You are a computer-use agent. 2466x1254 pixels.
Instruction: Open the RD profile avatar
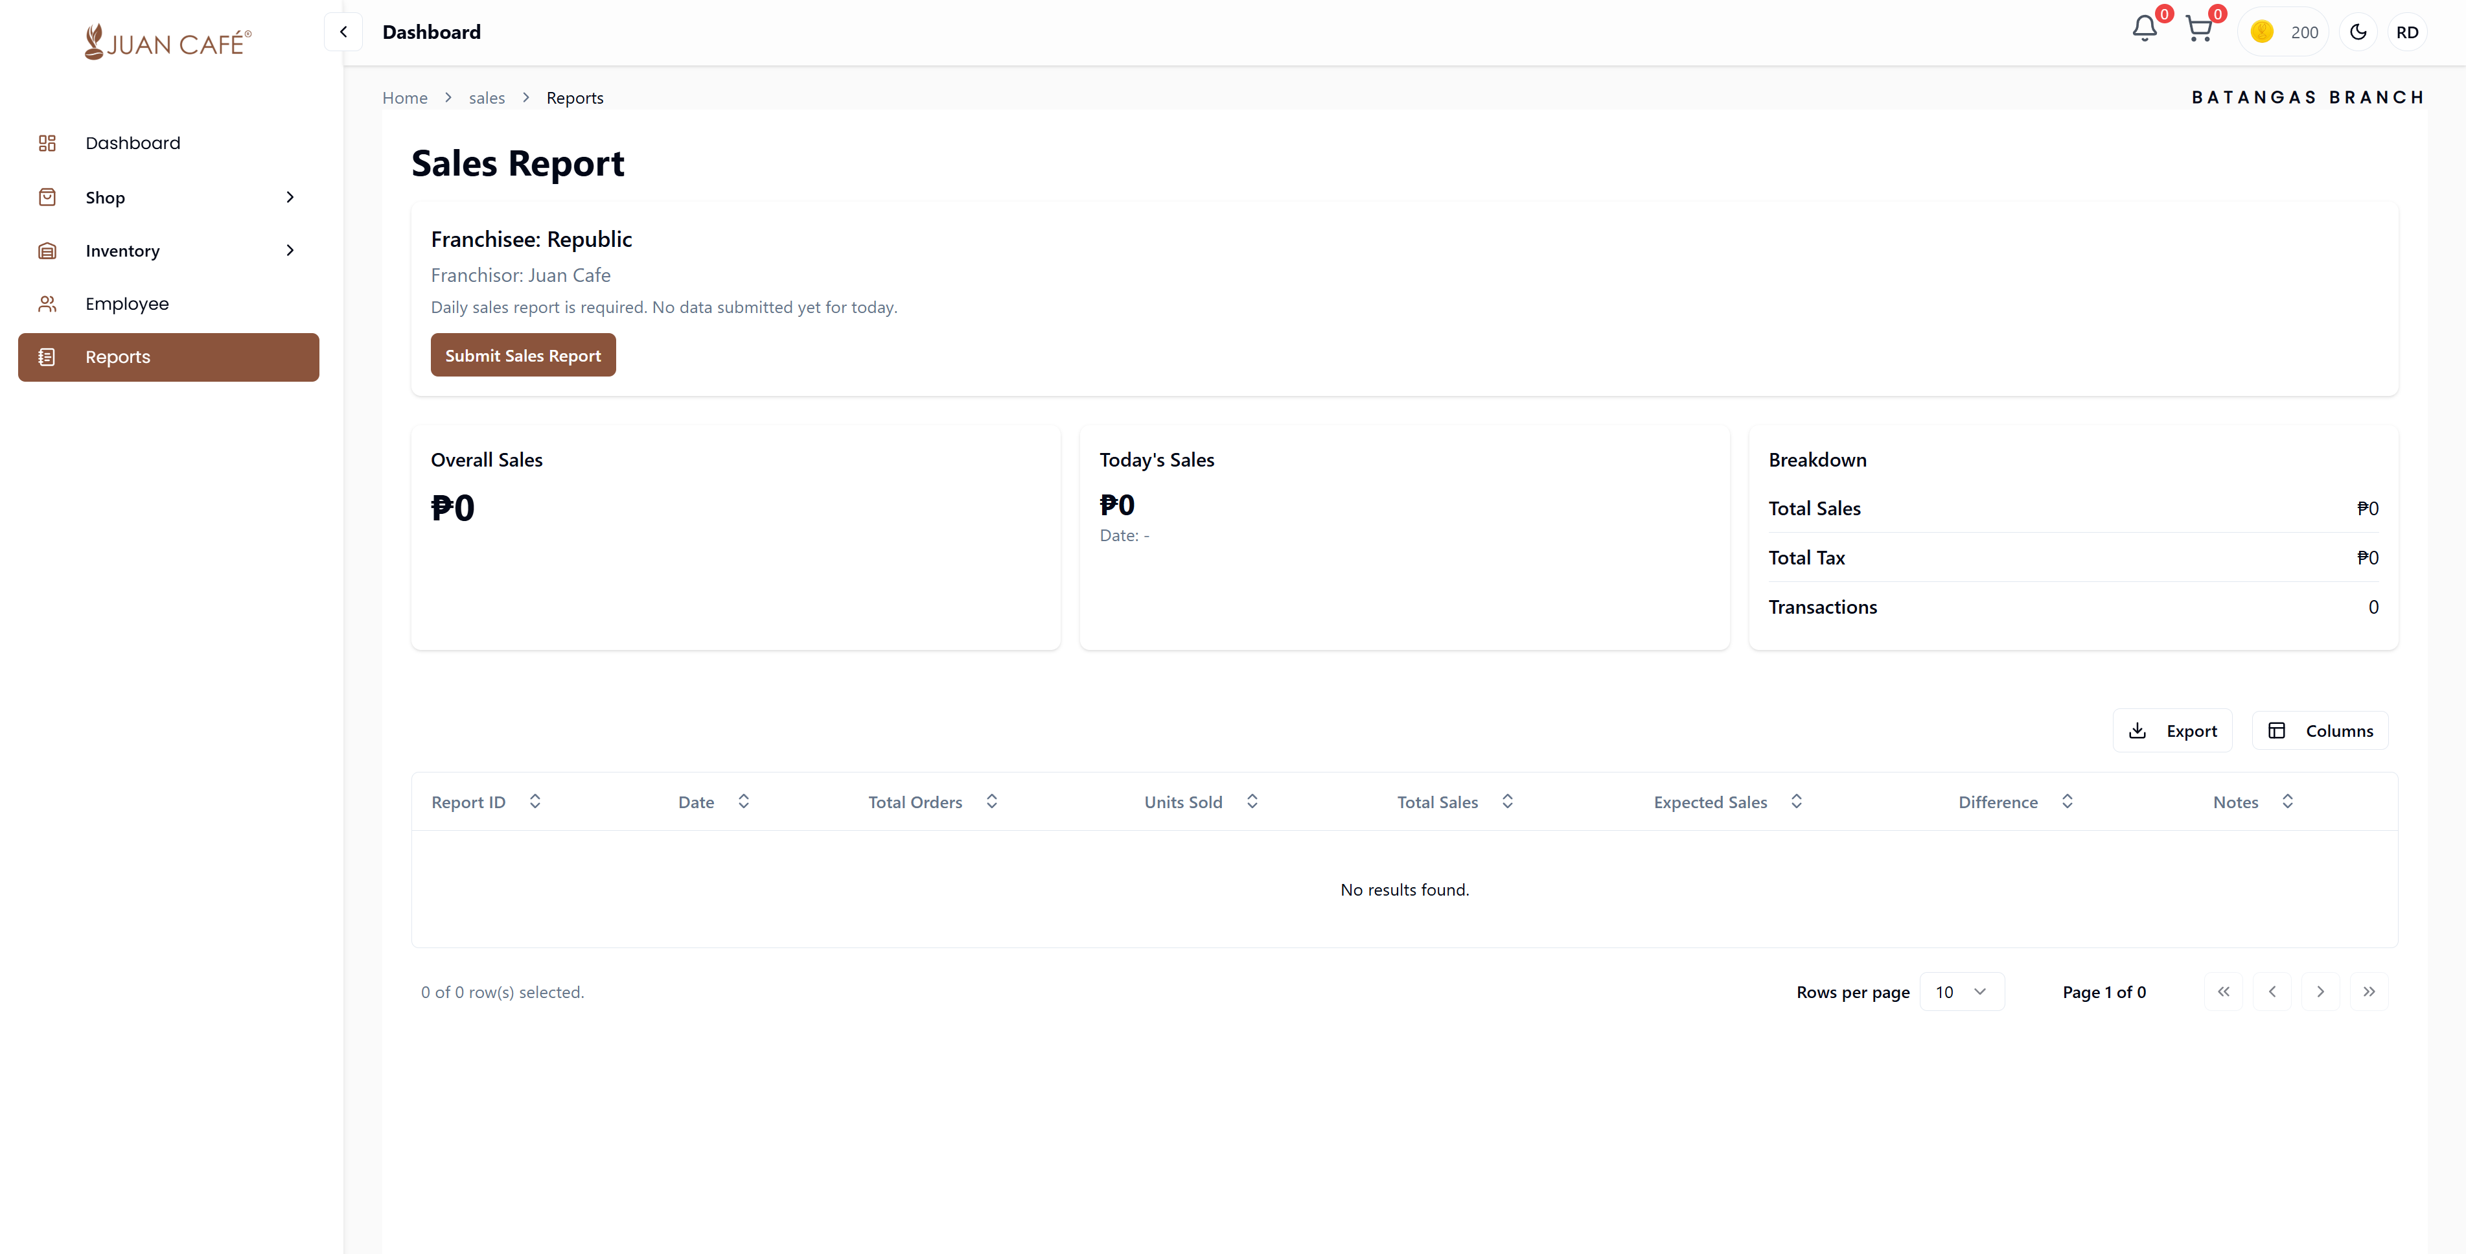click(2408, 32)
